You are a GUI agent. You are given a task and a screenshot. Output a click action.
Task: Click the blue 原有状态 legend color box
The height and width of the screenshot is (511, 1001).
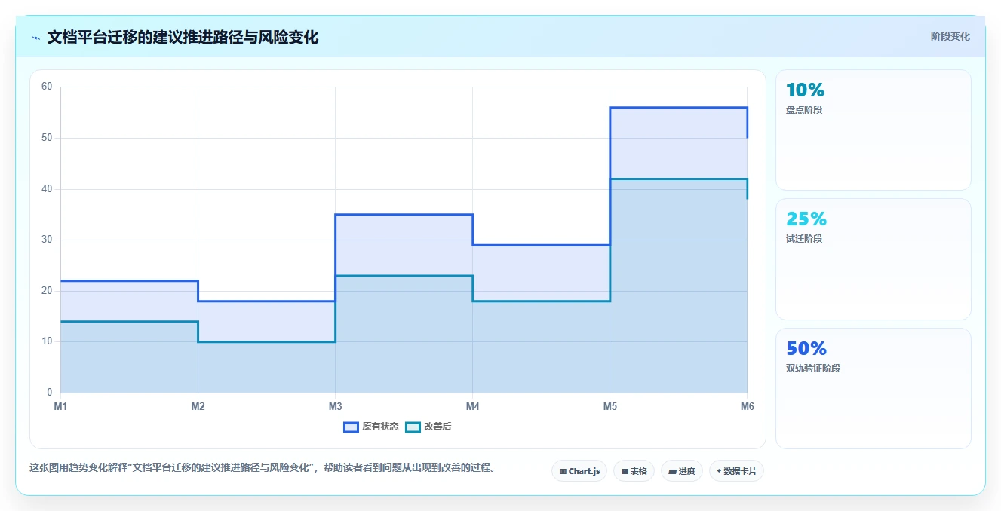(x=351, y=427)
